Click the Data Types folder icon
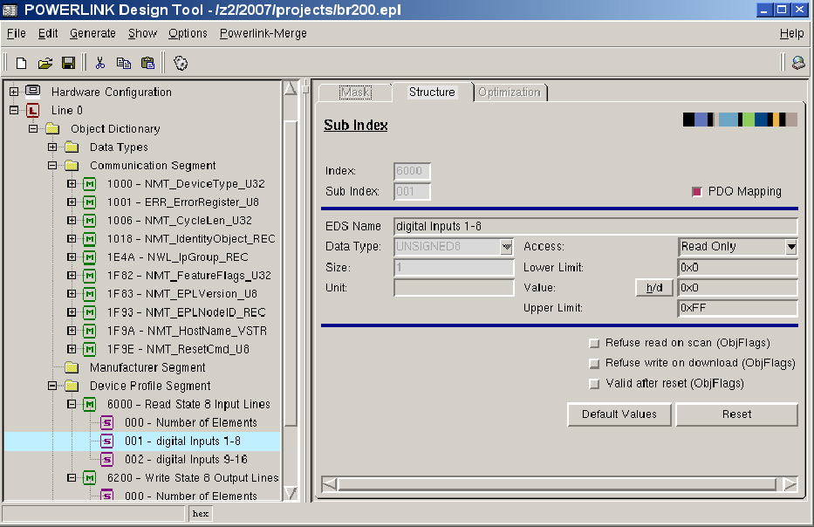This screenshot has height=527, width=814. 72,147
